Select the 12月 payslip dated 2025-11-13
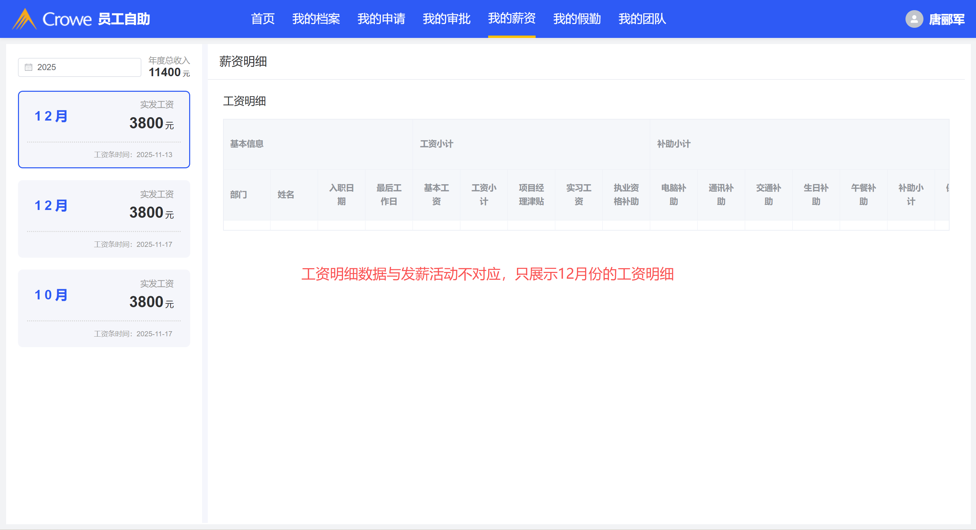The height and width of the screenshot is (530, 976). click(104, 129)
